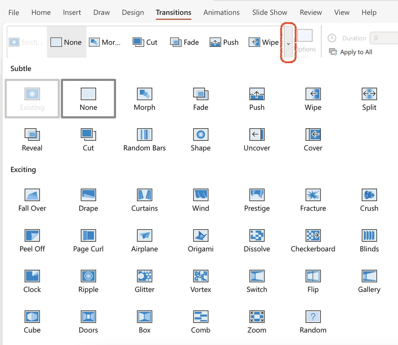
Task: Pick the Vortex transition
Action: click(x=201, y=281)
